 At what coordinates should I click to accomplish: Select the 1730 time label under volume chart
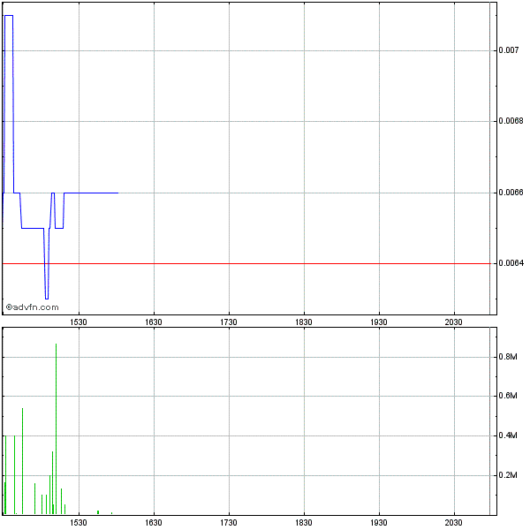click(229, 523)
